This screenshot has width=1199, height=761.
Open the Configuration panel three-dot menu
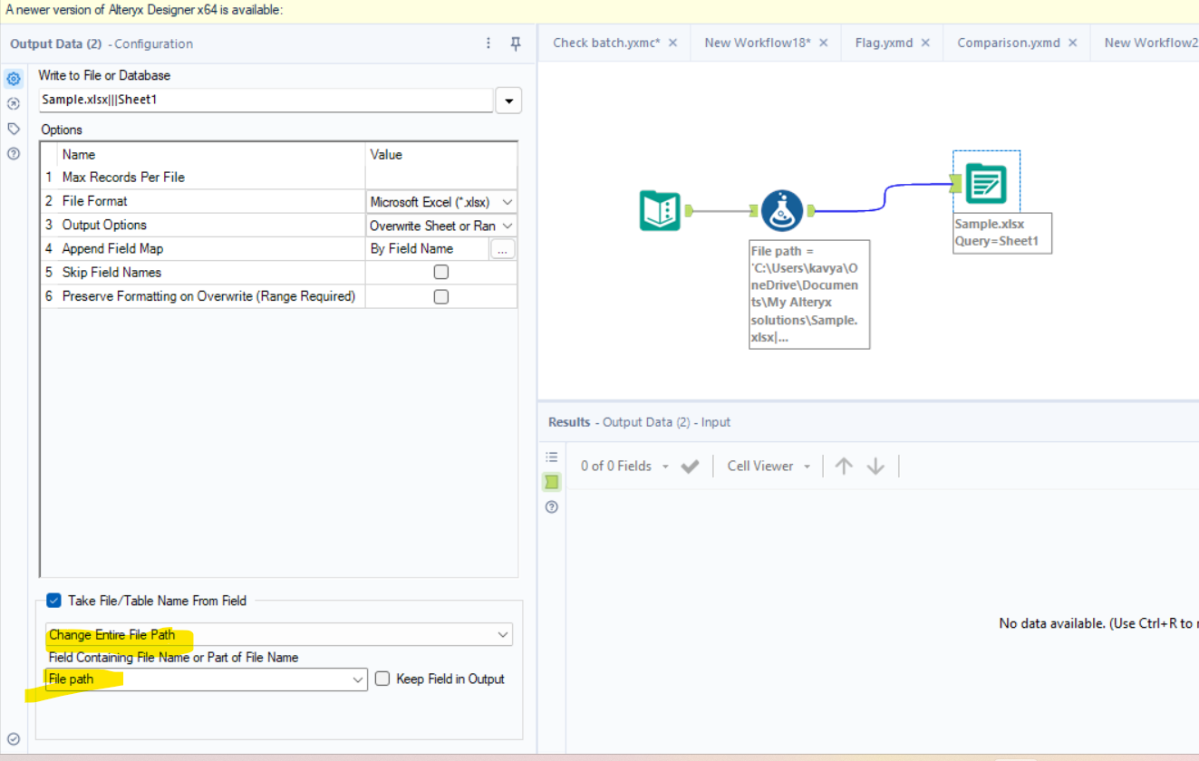pyautogui.click(x=488, y=43)
